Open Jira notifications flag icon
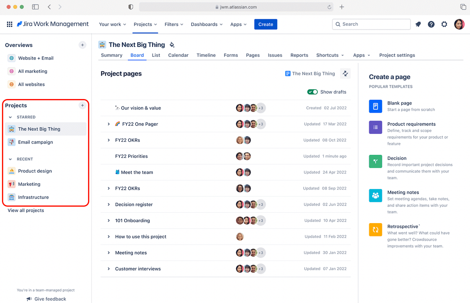Screen dimensions: 470x303 point(418,24)
